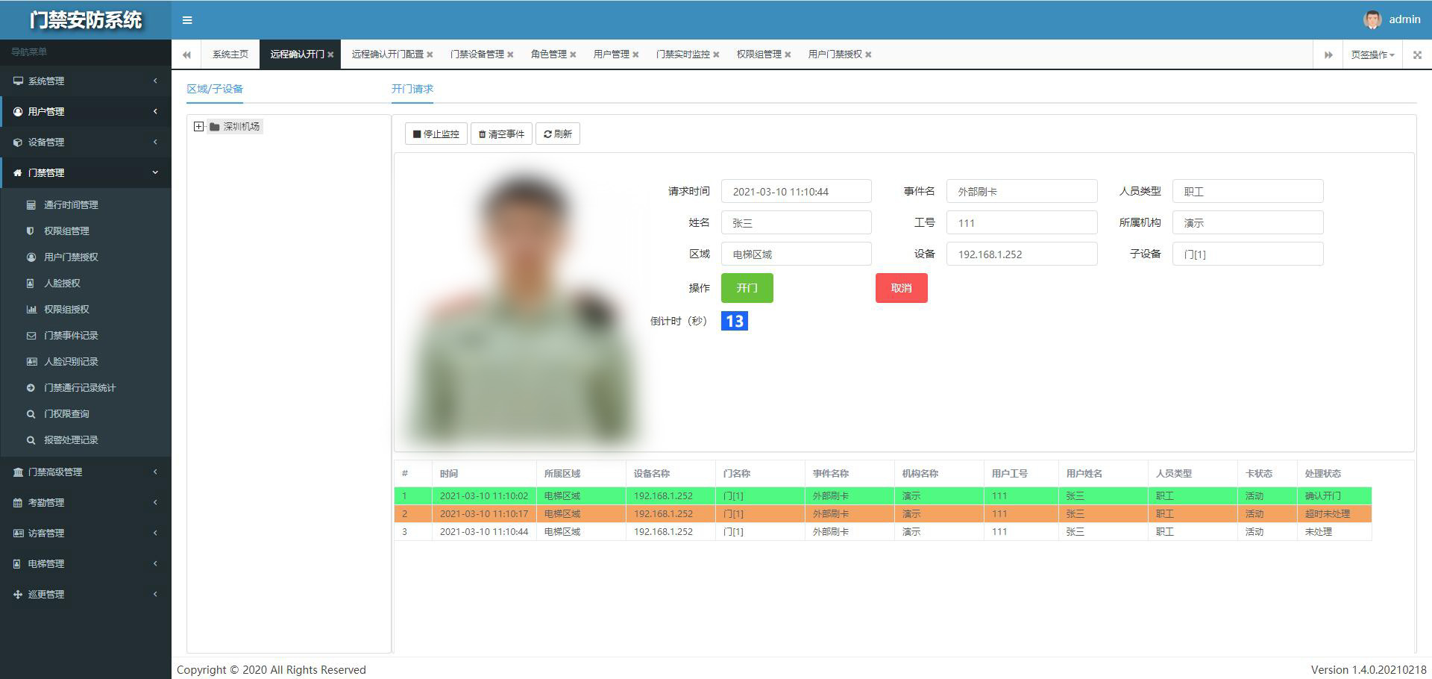Image resolution: width=1432 pixels, height=679 pixels.
Task: Click the fullscreen expand icon
Action: pos(1417,54)
